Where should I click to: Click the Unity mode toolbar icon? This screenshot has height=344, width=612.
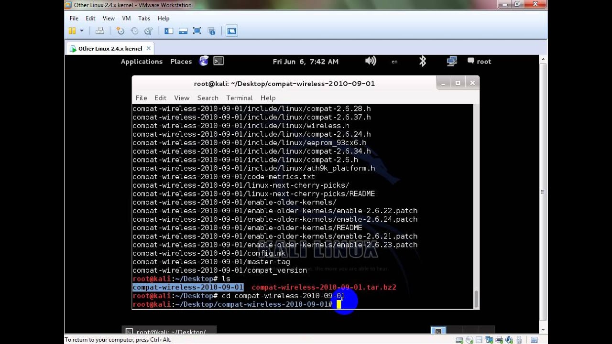pyautogui.click(x=211, y=31)
